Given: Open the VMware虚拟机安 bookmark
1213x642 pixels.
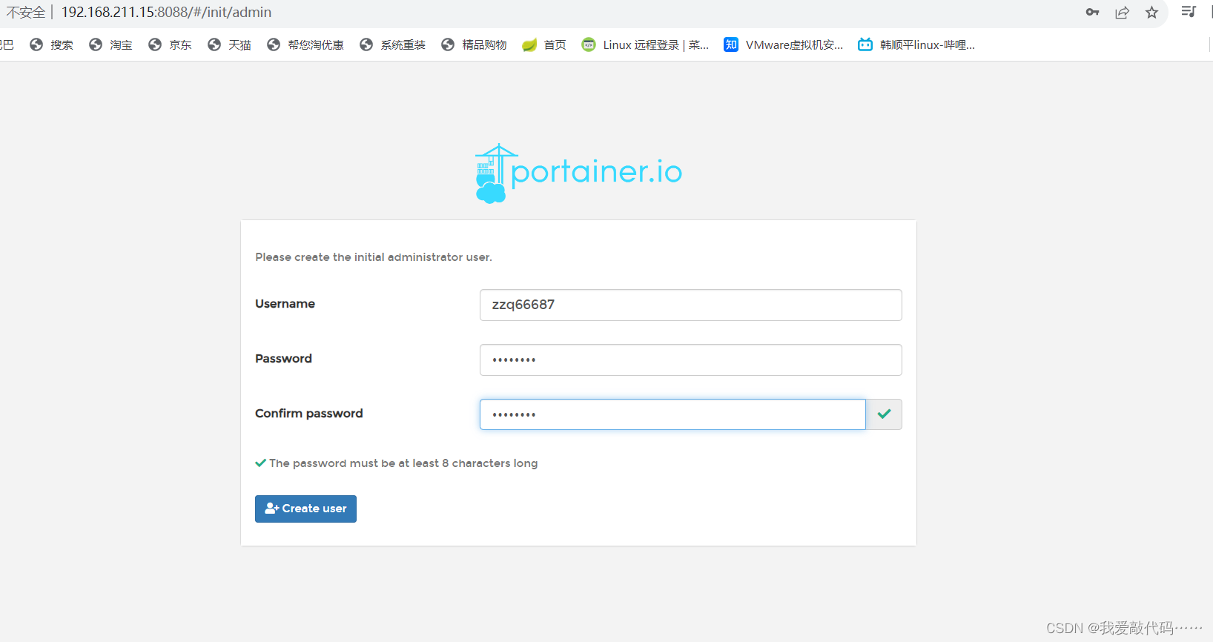Looking at the screenshot, I should (x=784, y=44).
